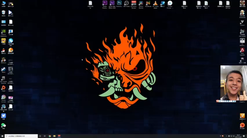Viewport: 247px width, 138px height.
Task: Select the Fate Seeker game shortcut
Action: click(x=242, y=33)
